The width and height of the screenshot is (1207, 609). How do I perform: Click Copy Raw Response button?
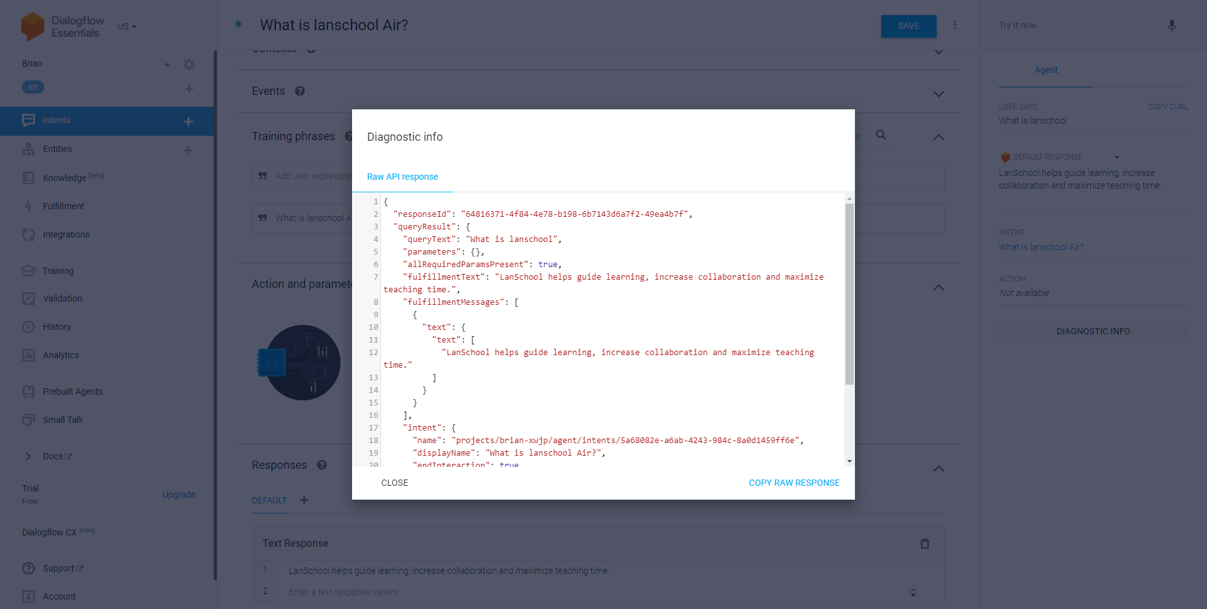coord(793,483)
